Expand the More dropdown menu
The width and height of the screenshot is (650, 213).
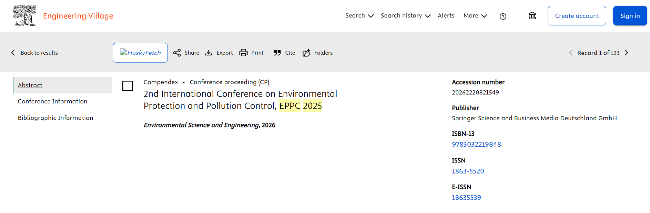475,15
